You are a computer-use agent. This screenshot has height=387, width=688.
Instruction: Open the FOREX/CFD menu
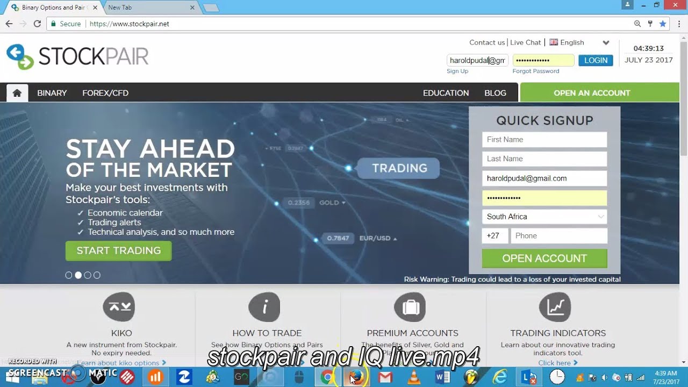point(105,93)
